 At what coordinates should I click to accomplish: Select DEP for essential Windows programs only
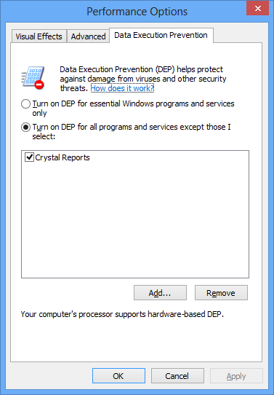point(25,103)
